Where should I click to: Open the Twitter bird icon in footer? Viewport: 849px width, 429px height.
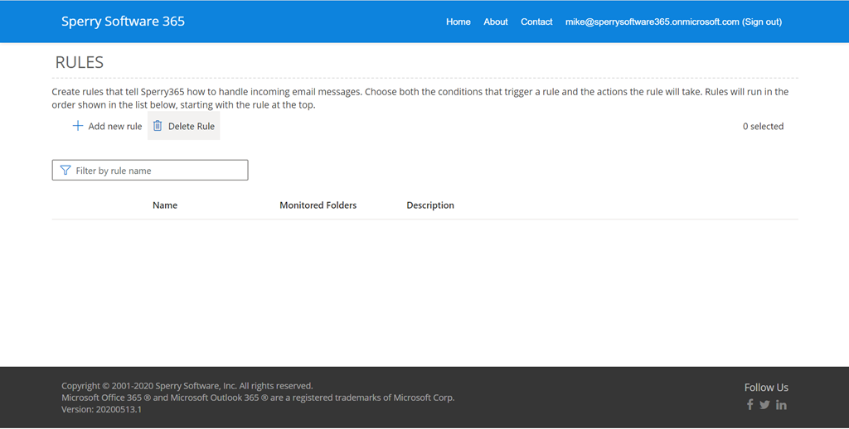764,405
